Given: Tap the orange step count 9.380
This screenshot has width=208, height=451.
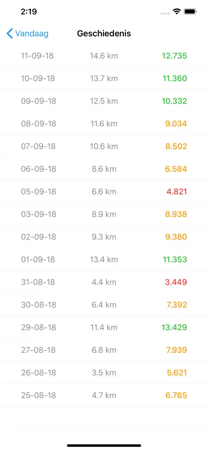Looking at the screenshot, I should pos(176,237).
